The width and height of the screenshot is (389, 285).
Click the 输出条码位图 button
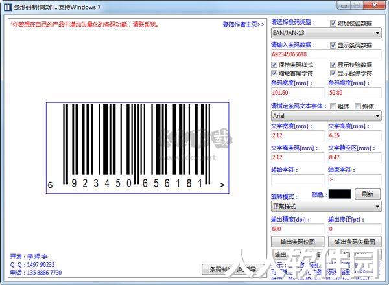pyautogui.click(x=298, y=242)
